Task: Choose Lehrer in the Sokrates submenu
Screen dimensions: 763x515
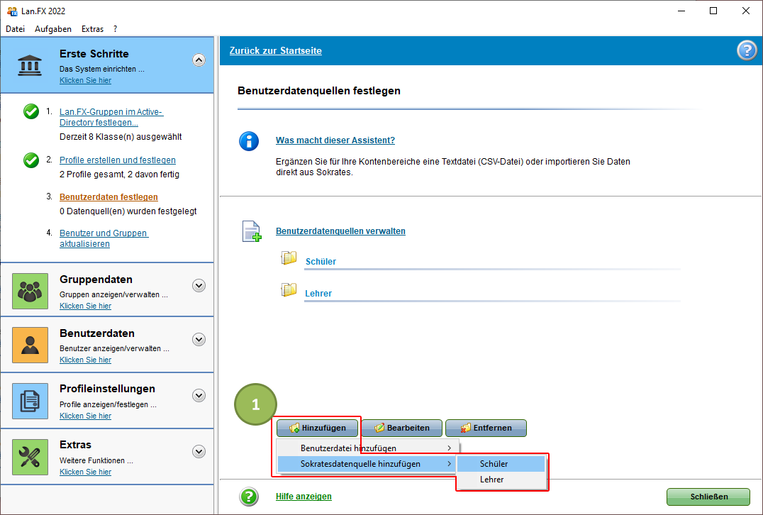Action: pyautogui.click(x=501, y=480)
